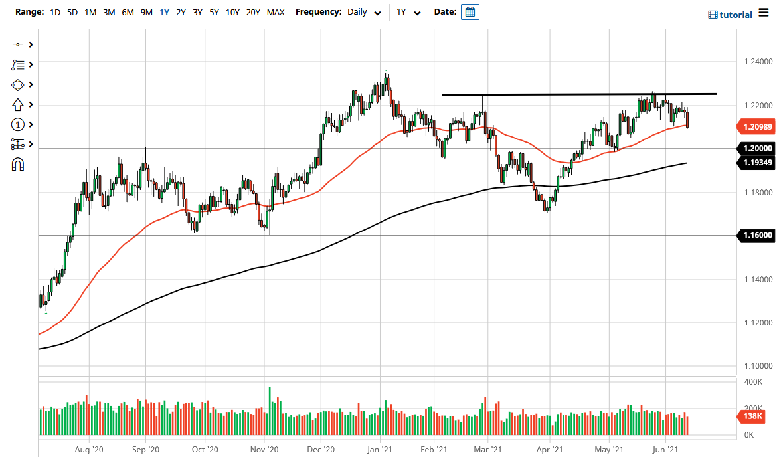779x461 pixels.
Task: Open the measurement levels tool icon
Action: [x=17, y=144]
